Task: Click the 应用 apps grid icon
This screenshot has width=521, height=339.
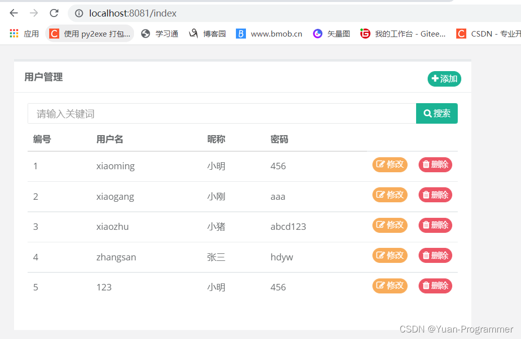Action: pos(14,34)
